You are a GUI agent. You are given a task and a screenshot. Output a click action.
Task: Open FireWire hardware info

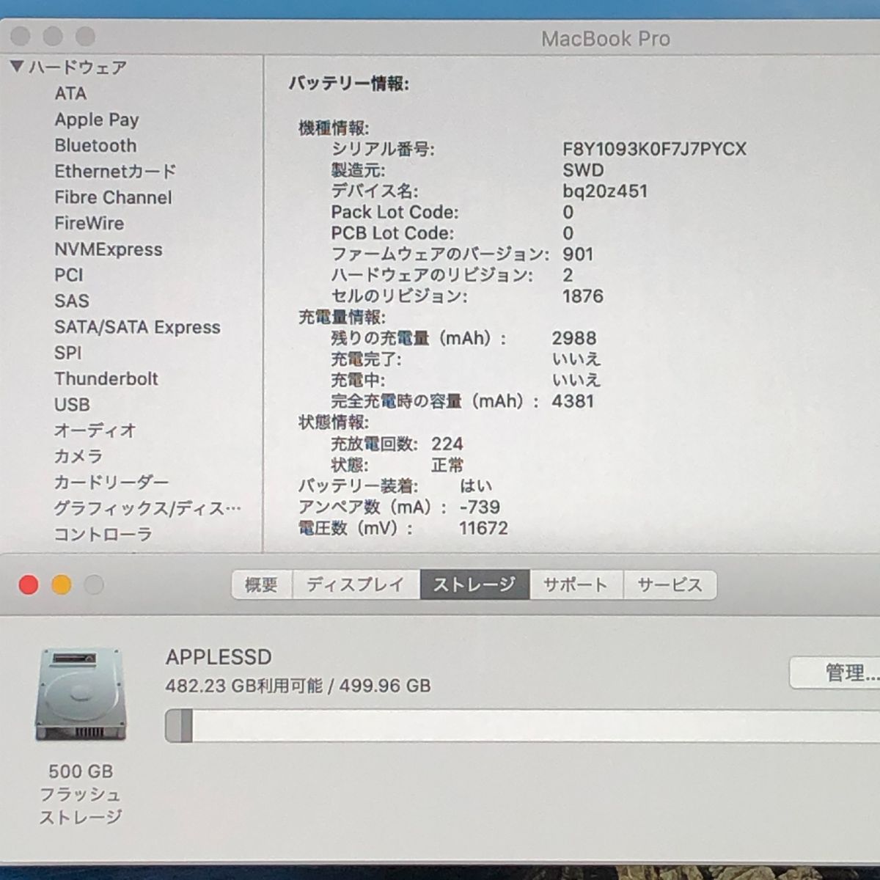89,223
